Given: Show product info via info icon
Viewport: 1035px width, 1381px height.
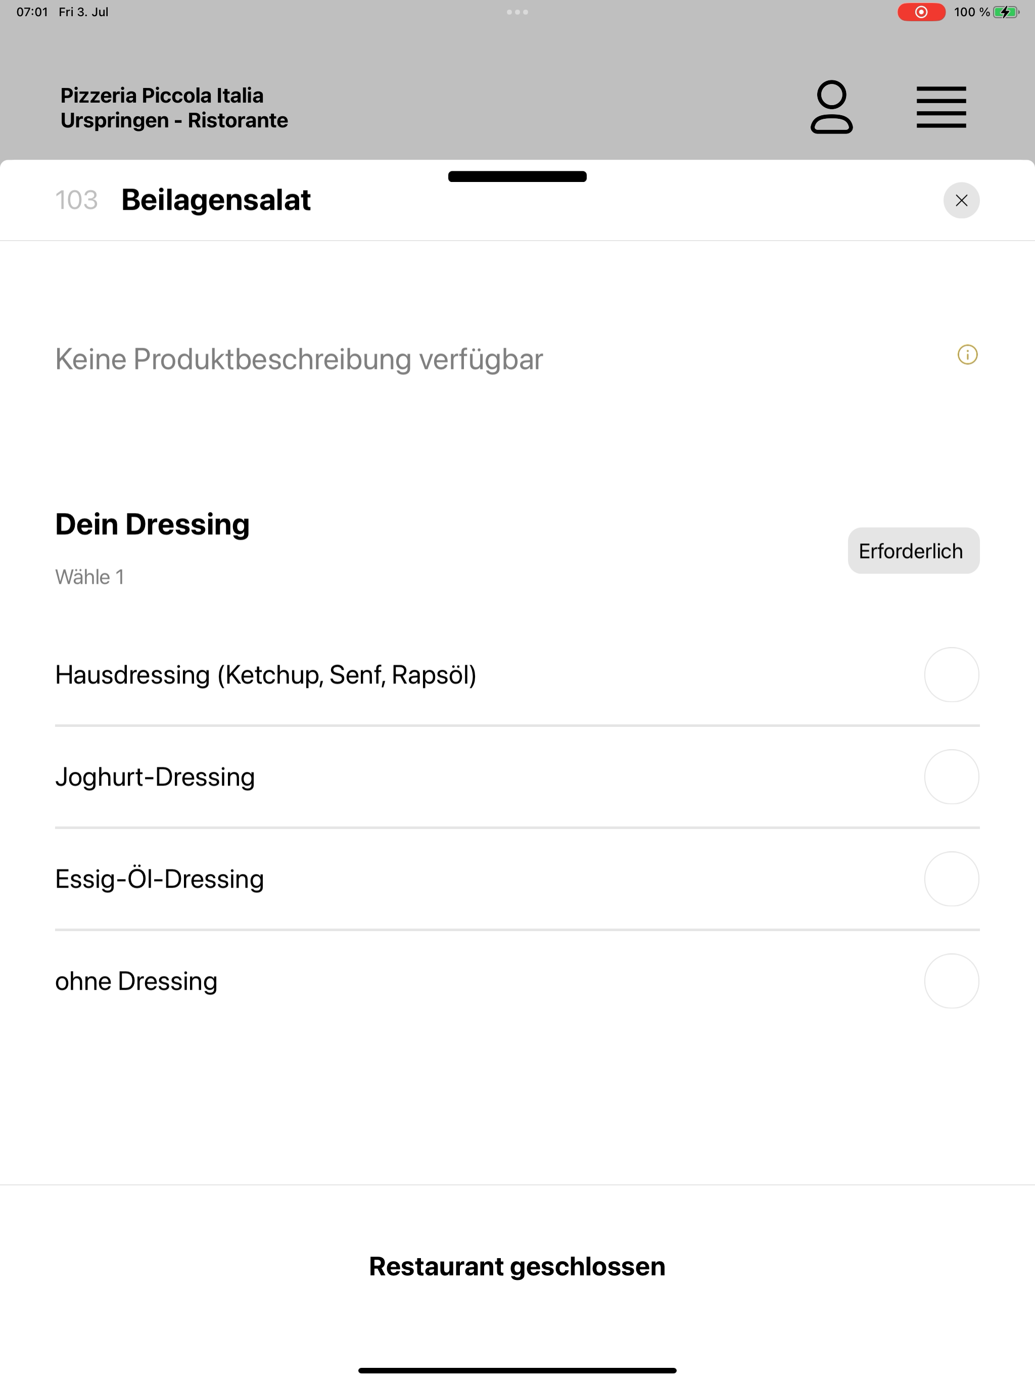Looking at the screenshot, I should 968,355.
